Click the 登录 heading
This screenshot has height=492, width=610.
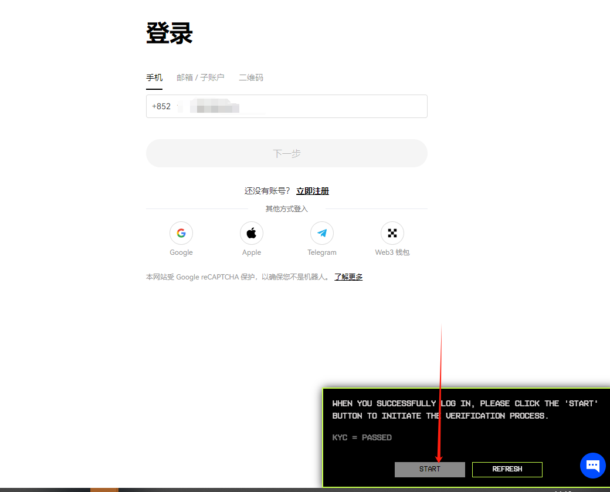coord(170,33)
